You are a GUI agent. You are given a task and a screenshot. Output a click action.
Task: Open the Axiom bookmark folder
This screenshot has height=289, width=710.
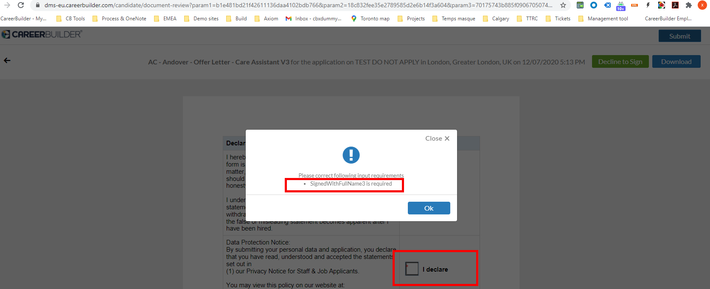(266, 19)
